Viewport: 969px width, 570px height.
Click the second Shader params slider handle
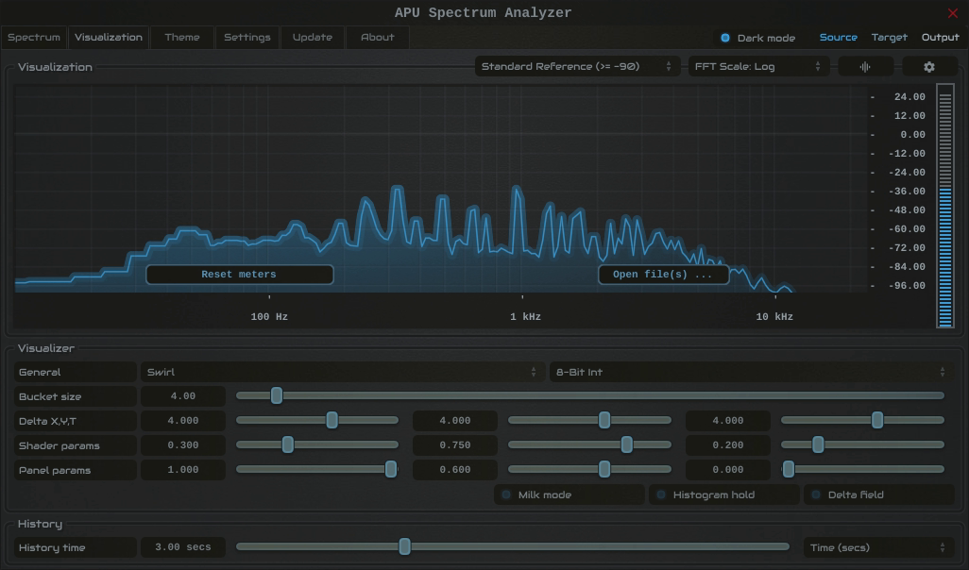[x=626, y=444]
